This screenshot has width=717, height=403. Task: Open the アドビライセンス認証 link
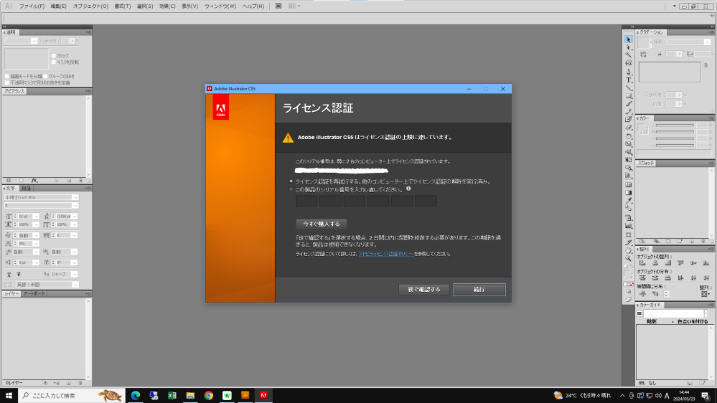(386, 254)
